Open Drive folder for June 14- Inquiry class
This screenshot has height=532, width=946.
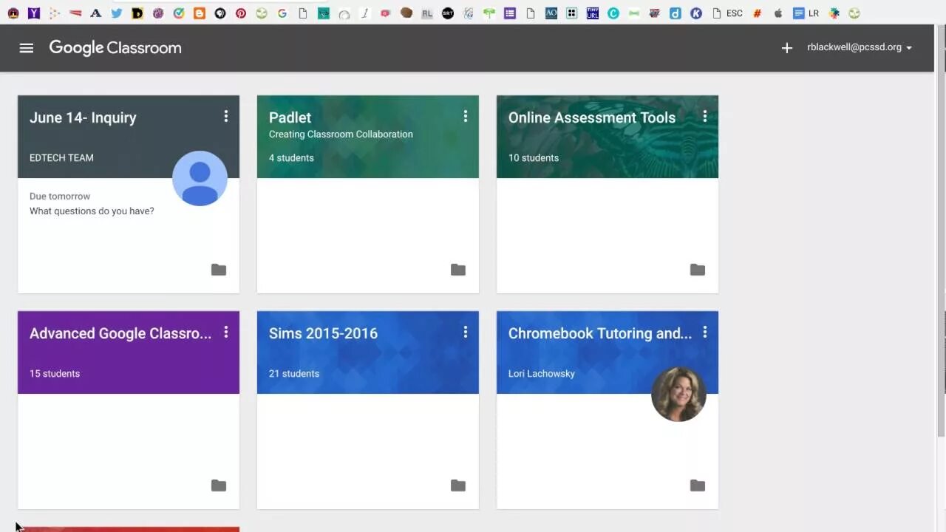(x=219, y=270)
